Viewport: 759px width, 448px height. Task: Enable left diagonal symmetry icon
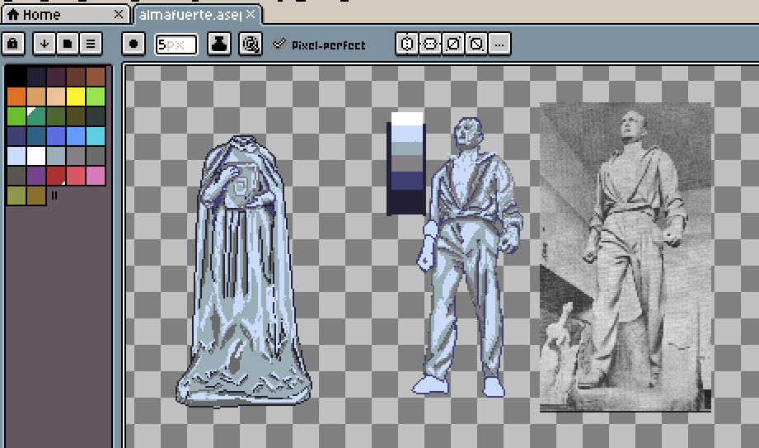pyautogui.click(x=475, y=44)
